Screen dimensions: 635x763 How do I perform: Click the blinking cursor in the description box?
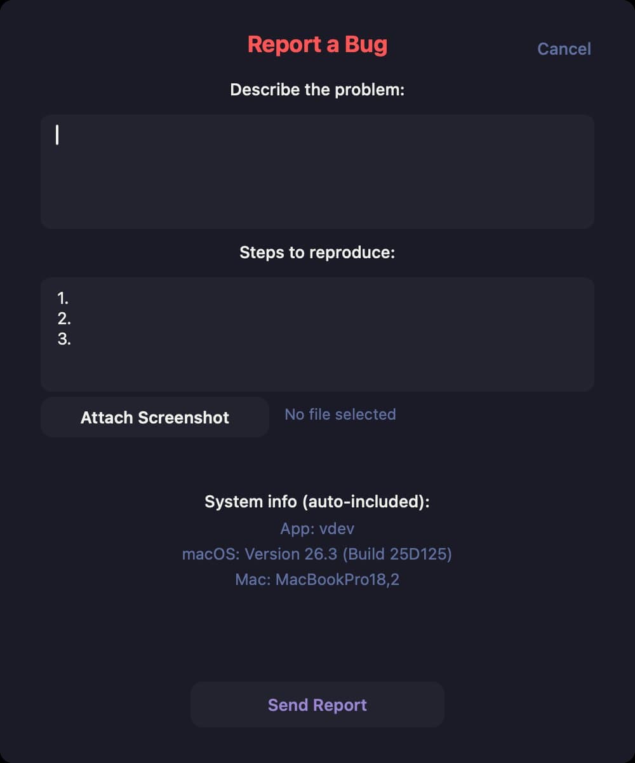[57, 136]
